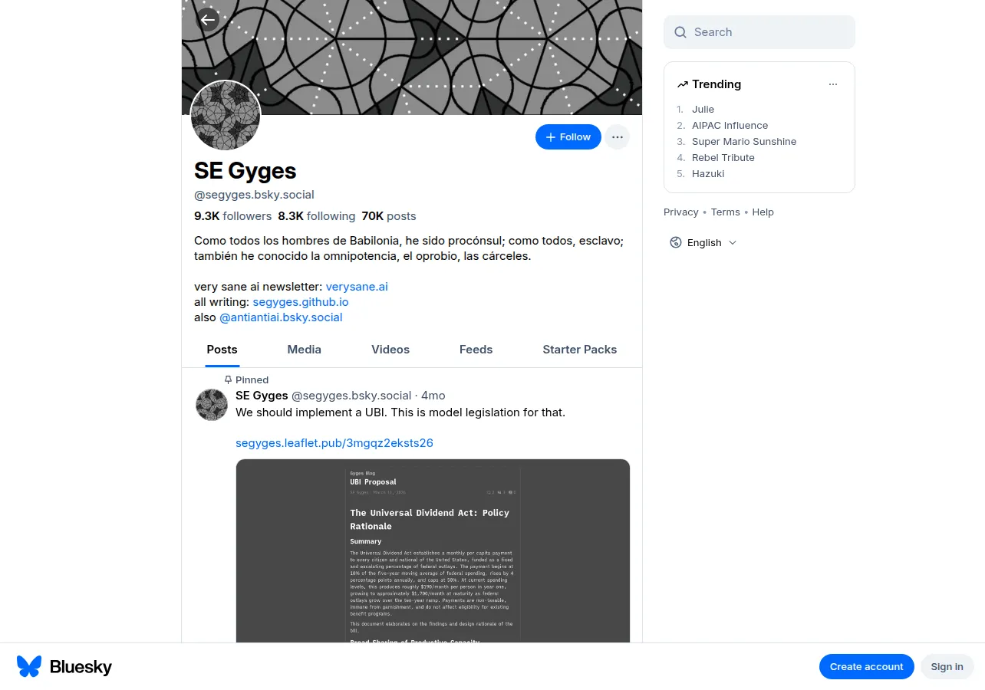This screenshot has height=690, width=985.
Task: View the 9.3K followers list
Action: [232, 216]
